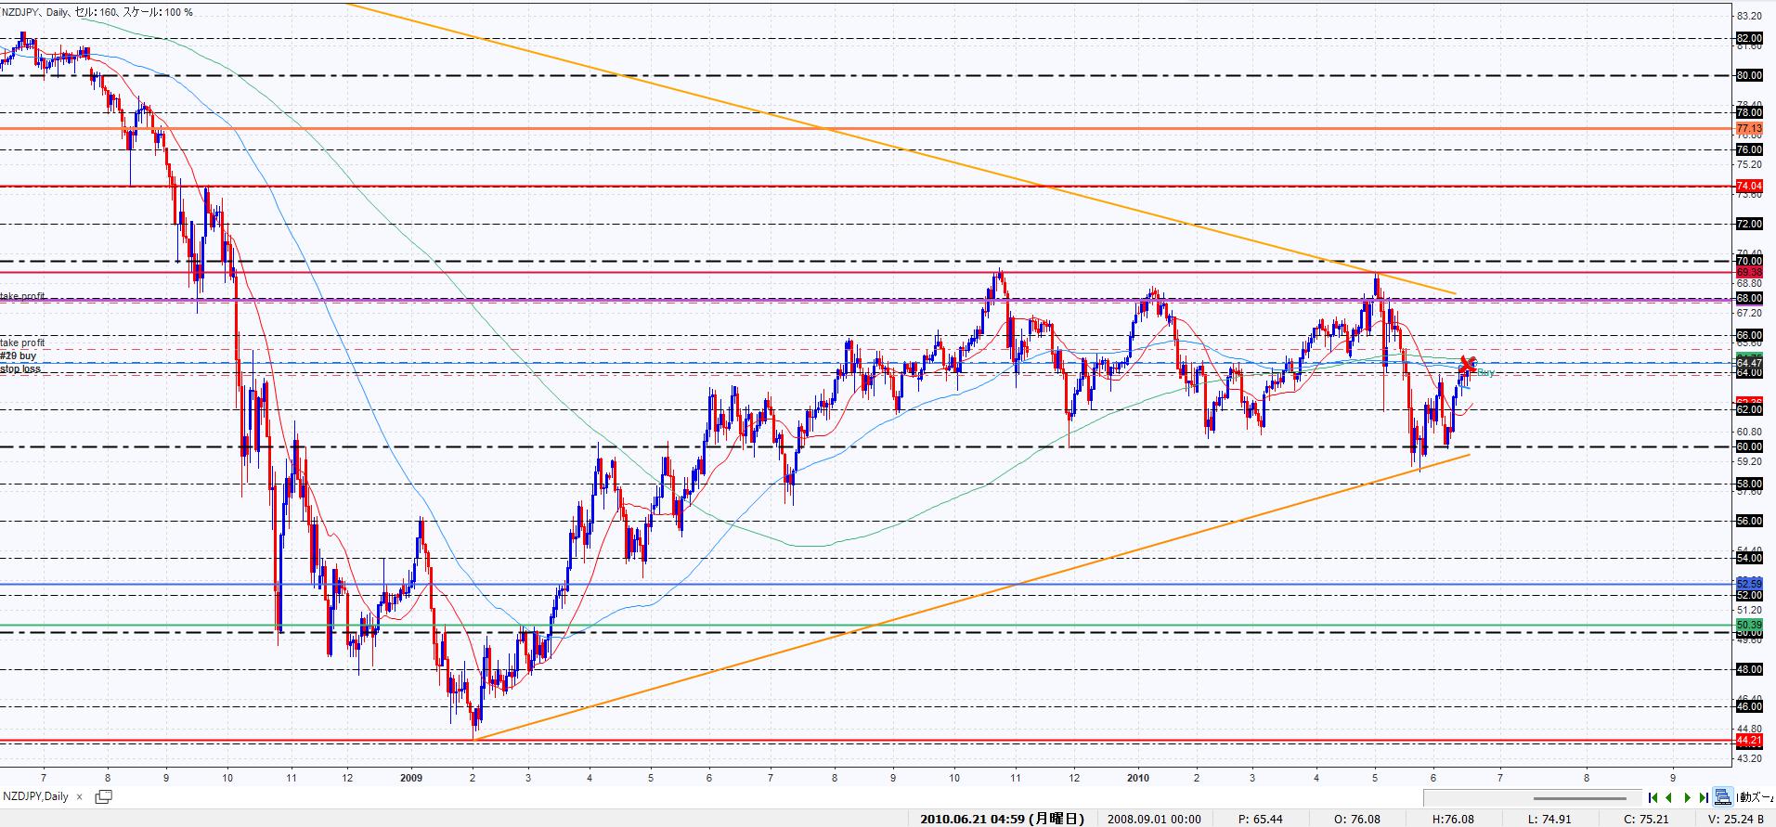Click the red 74.04 price level tag

pos(1748,187)
